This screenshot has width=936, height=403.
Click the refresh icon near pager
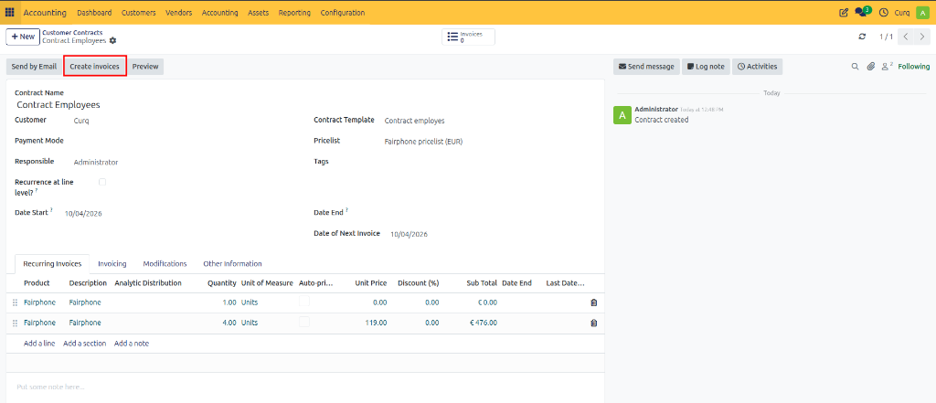point(862,37)
